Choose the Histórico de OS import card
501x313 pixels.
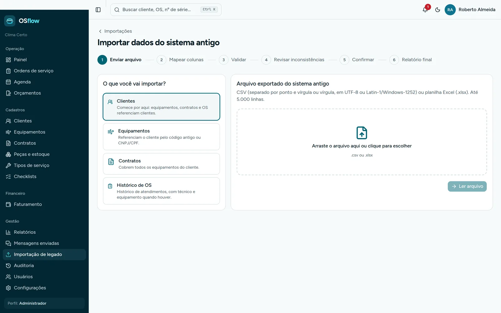[161, 191]
